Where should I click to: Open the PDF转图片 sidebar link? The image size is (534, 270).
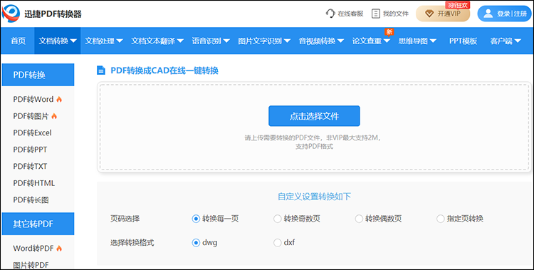(31, 116)
